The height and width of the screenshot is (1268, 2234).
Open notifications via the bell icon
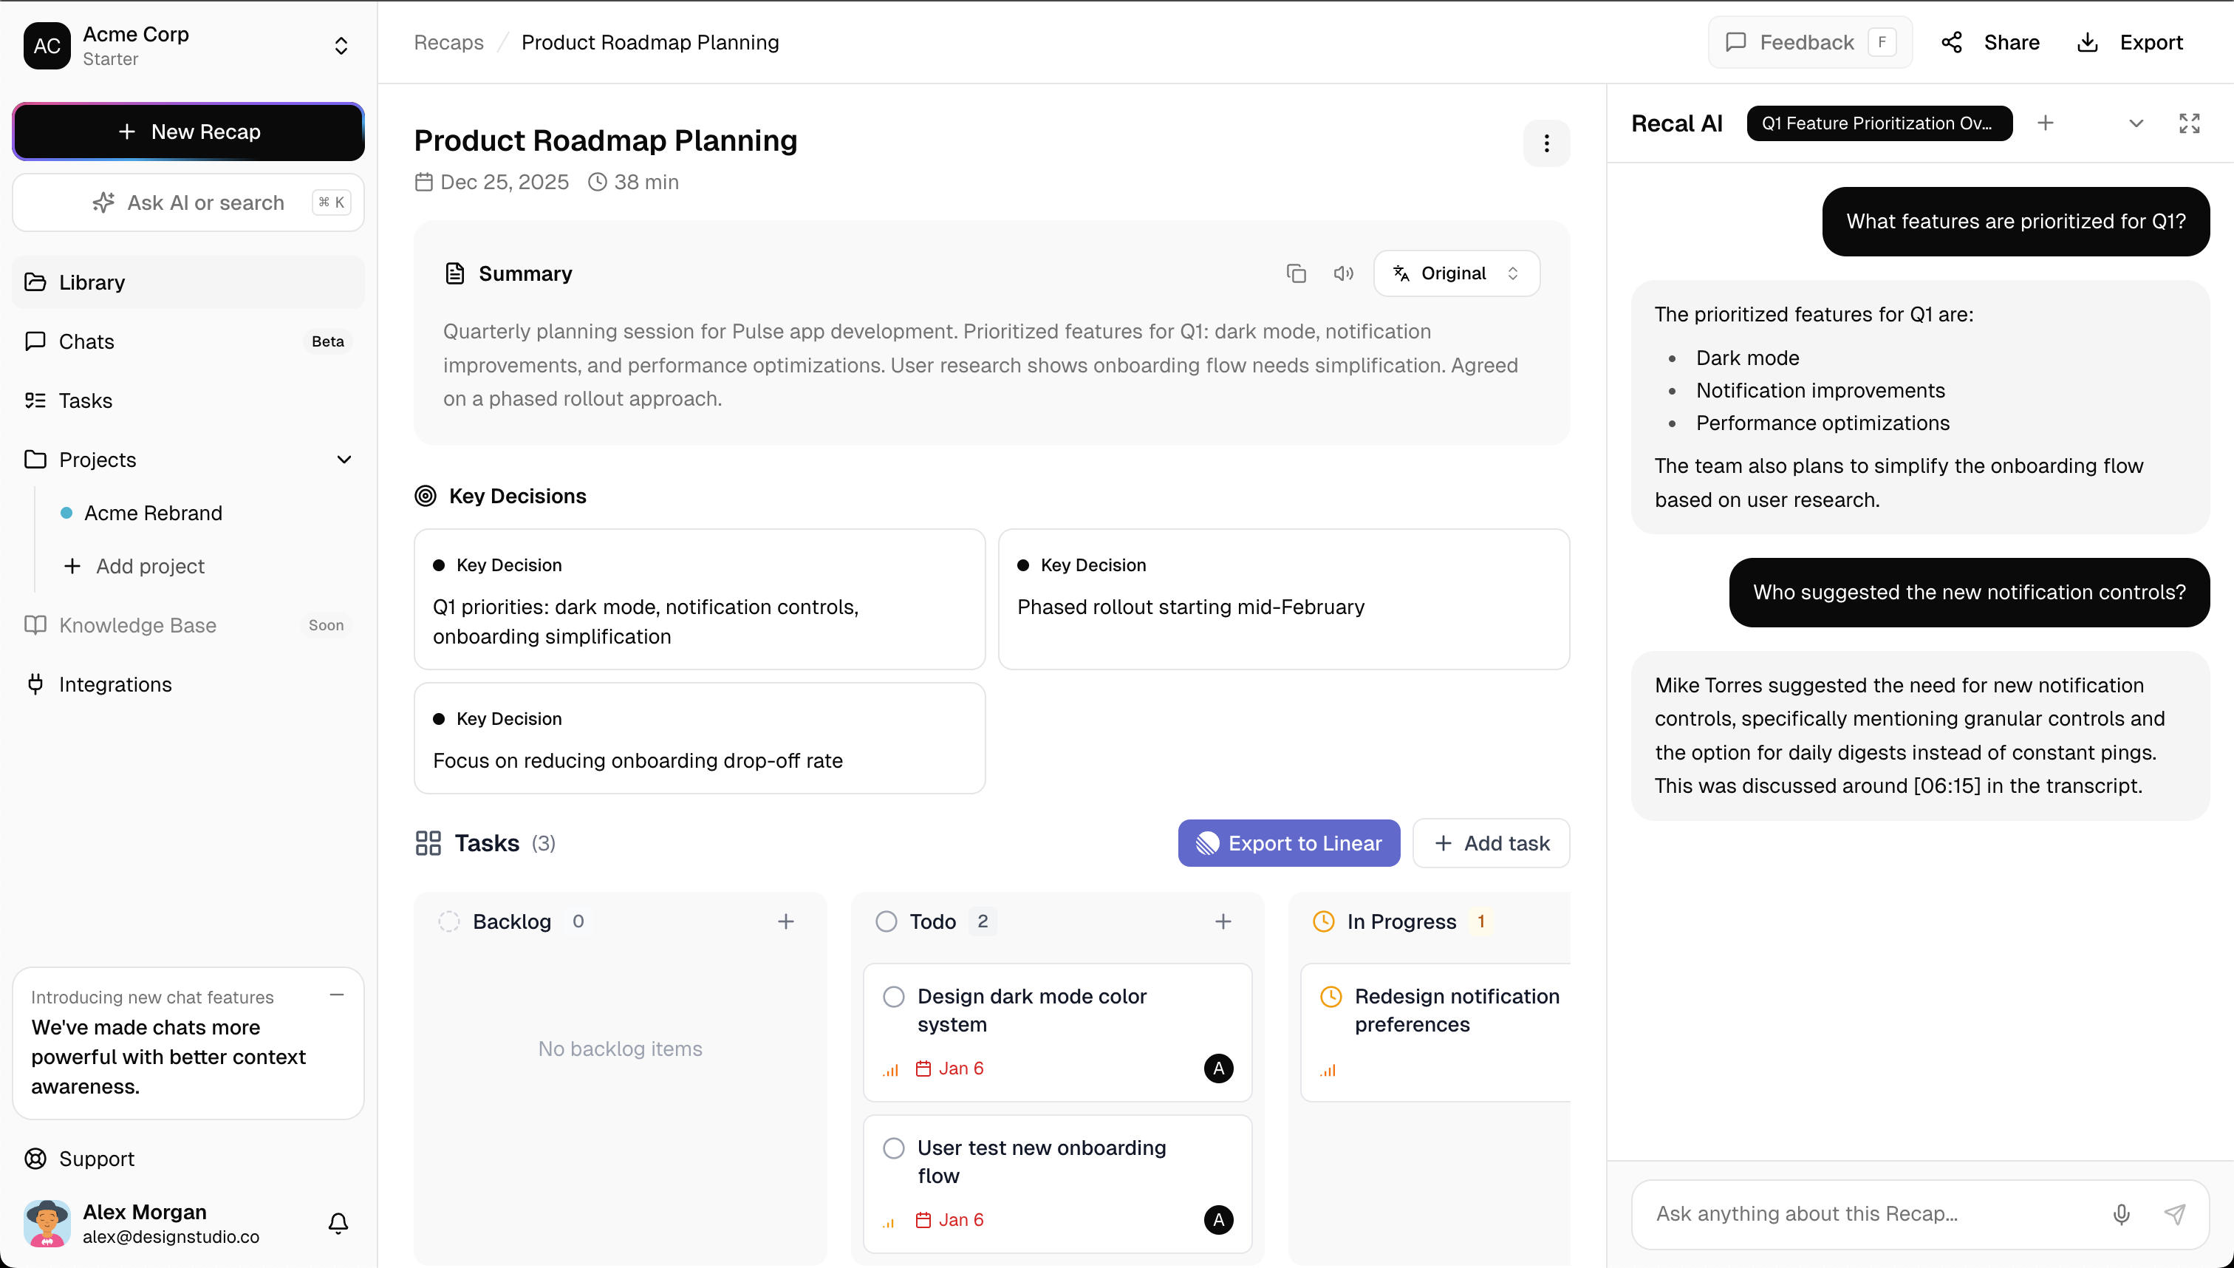click(338, 1224)
